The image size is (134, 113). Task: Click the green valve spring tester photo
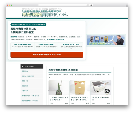tap(59, 88)
